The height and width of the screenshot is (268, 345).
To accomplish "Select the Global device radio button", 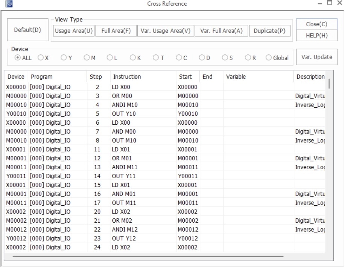I will pos(269,58).
